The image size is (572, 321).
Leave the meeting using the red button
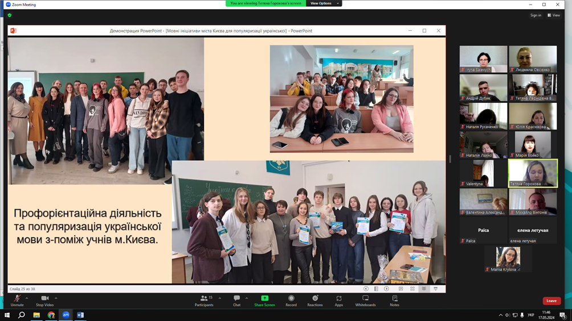pyautogui.click(x=551, y=301)
